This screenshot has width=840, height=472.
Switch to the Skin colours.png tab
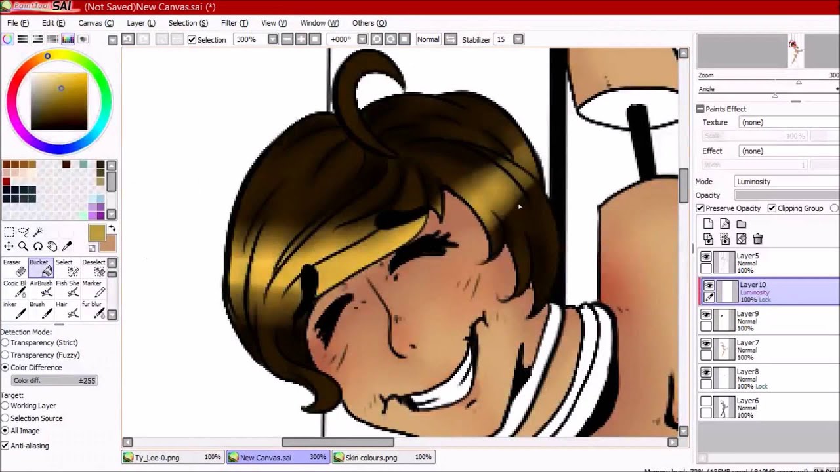(x=383, y=457)
